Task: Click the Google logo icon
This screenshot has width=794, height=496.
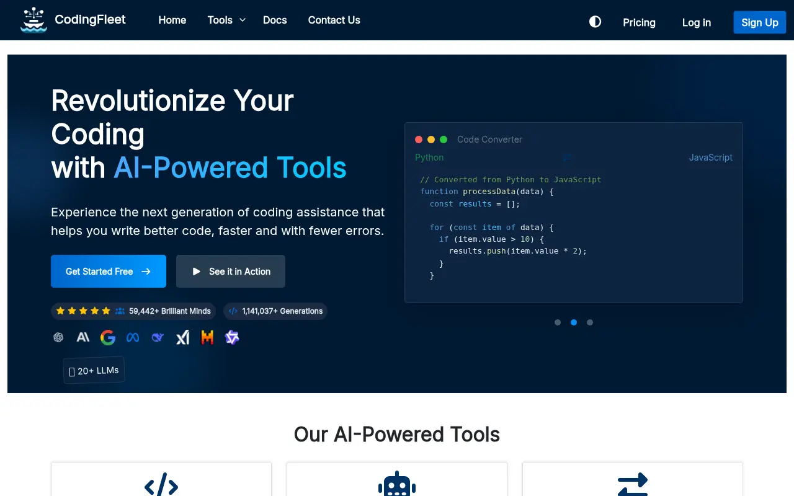Action: [108, 337]
